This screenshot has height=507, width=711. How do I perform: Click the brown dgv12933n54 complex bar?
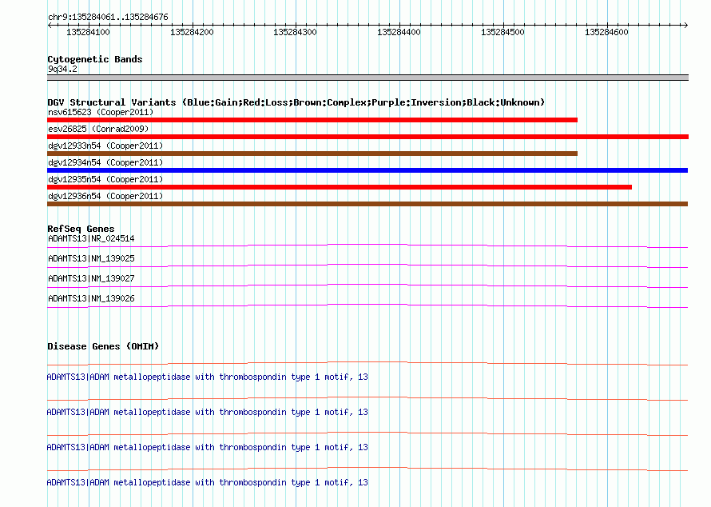click(x=312, y=154)
